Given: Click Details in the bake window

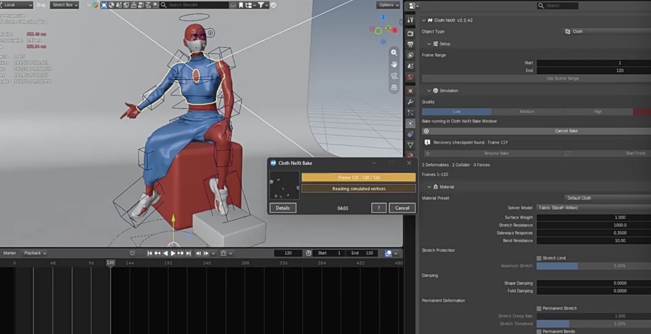Looking at the screenshot, I should point(283,208).
